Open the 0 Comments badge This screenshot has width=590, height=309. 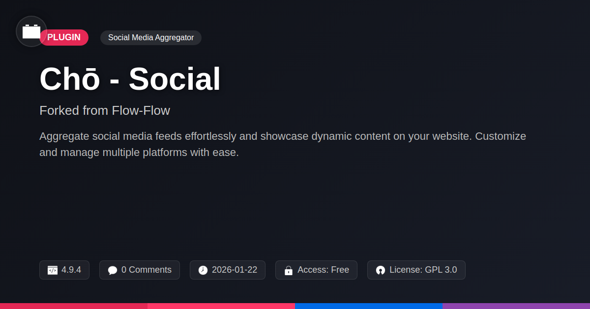point(140,270)
